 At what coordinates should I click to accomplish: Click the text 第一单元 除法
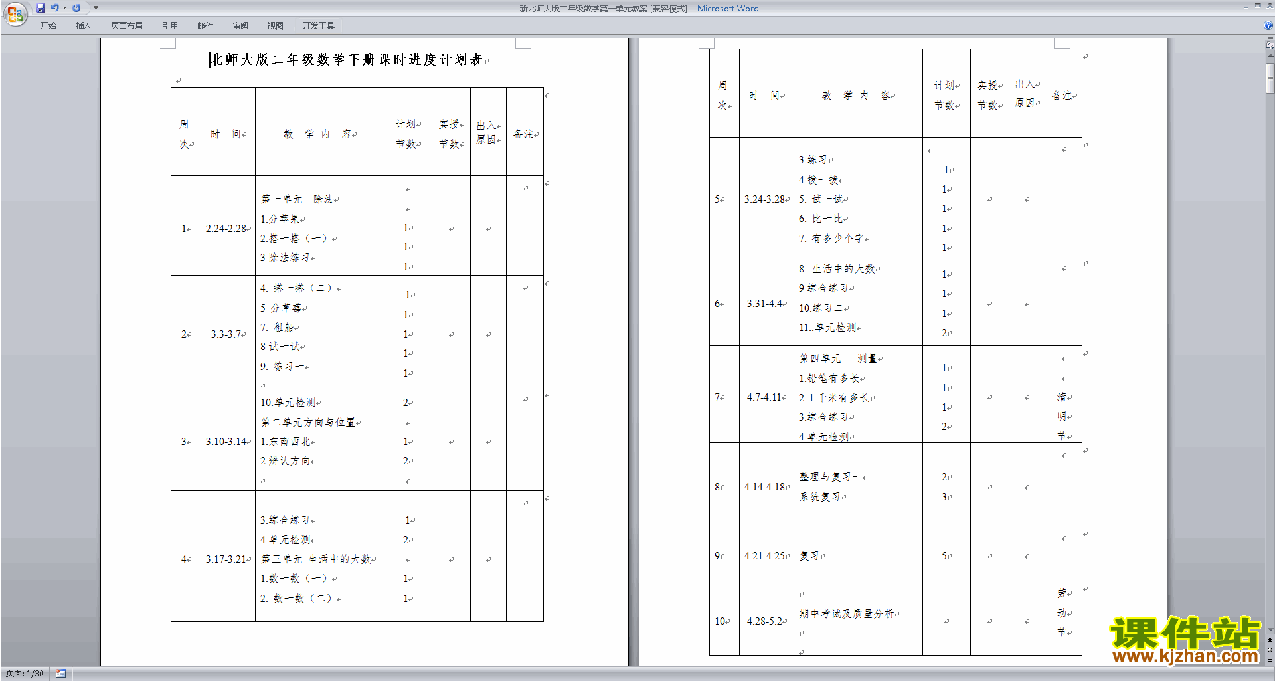[x=297, y=199]
